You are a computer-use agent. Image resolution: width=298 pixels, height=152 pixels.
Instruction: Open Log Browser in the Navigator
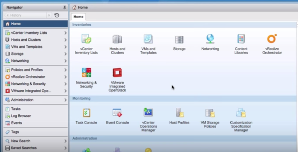tap(35, 116)
